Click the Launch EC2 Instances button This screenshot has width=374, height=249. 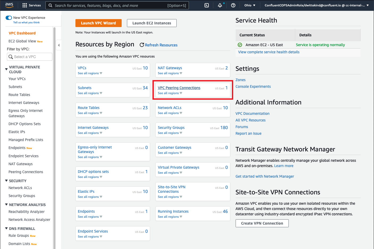tap(152, 23)
